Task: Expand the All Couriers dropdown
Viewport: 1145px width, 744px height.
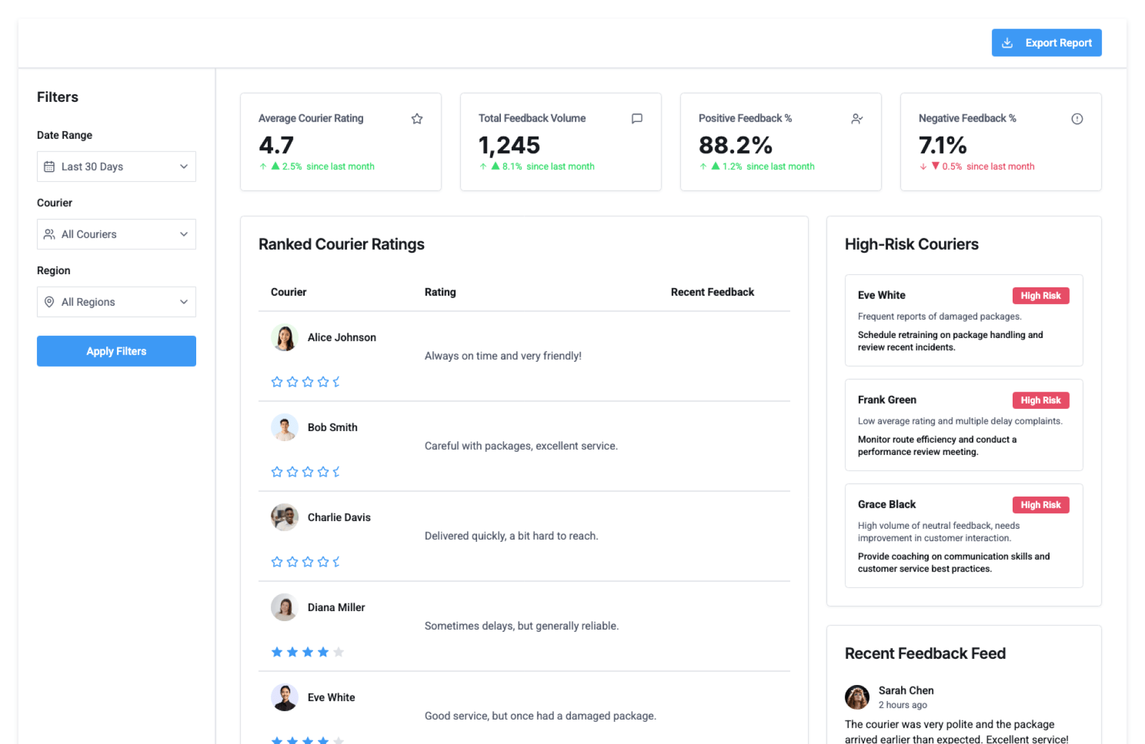Action: [x=116, y=234]
